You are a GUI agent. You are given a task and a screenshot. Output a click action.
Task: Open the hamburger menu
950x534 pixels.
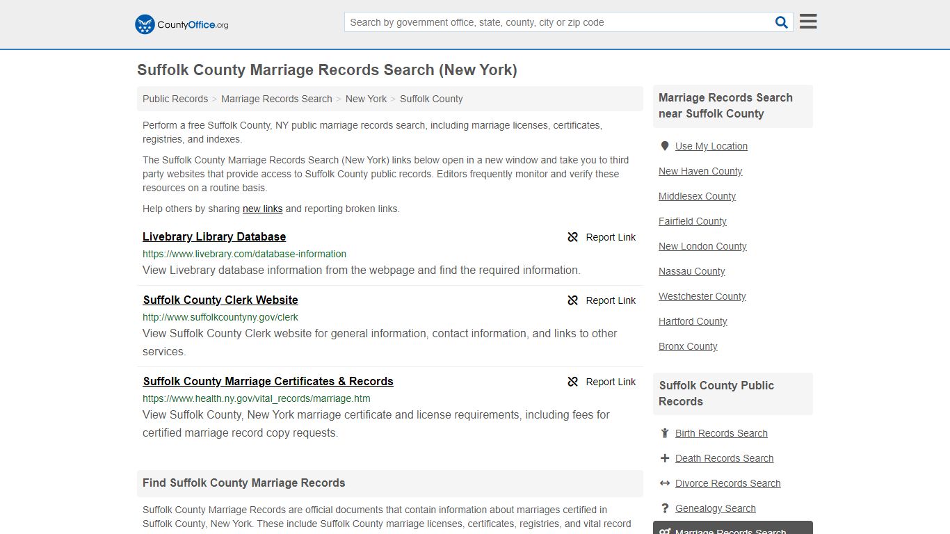pos(808,22)
